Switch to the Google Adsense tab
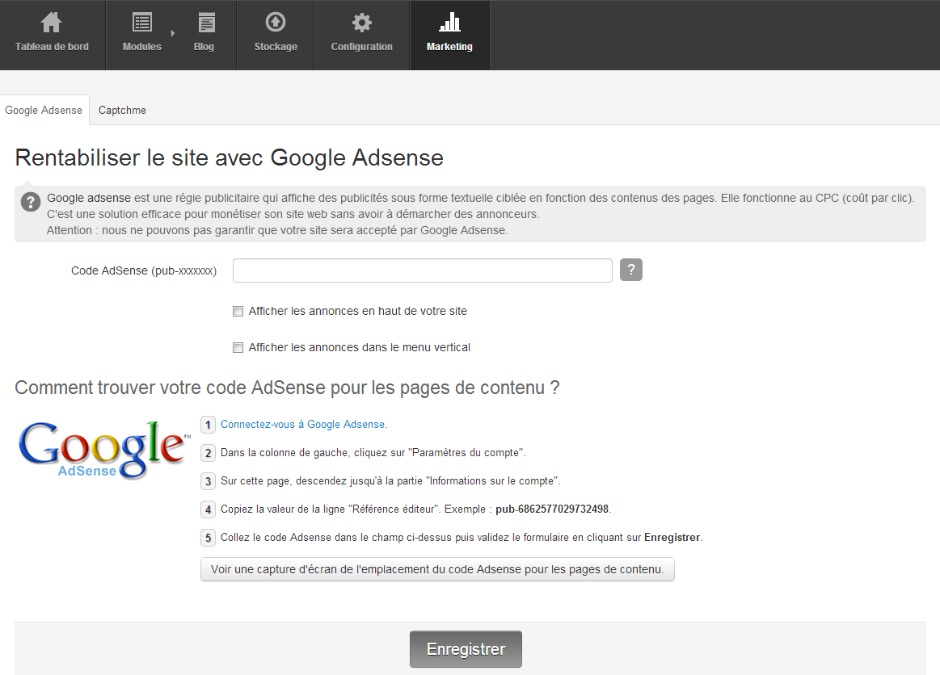This screenshot has height=675, width=940. [x=44, y=110]
